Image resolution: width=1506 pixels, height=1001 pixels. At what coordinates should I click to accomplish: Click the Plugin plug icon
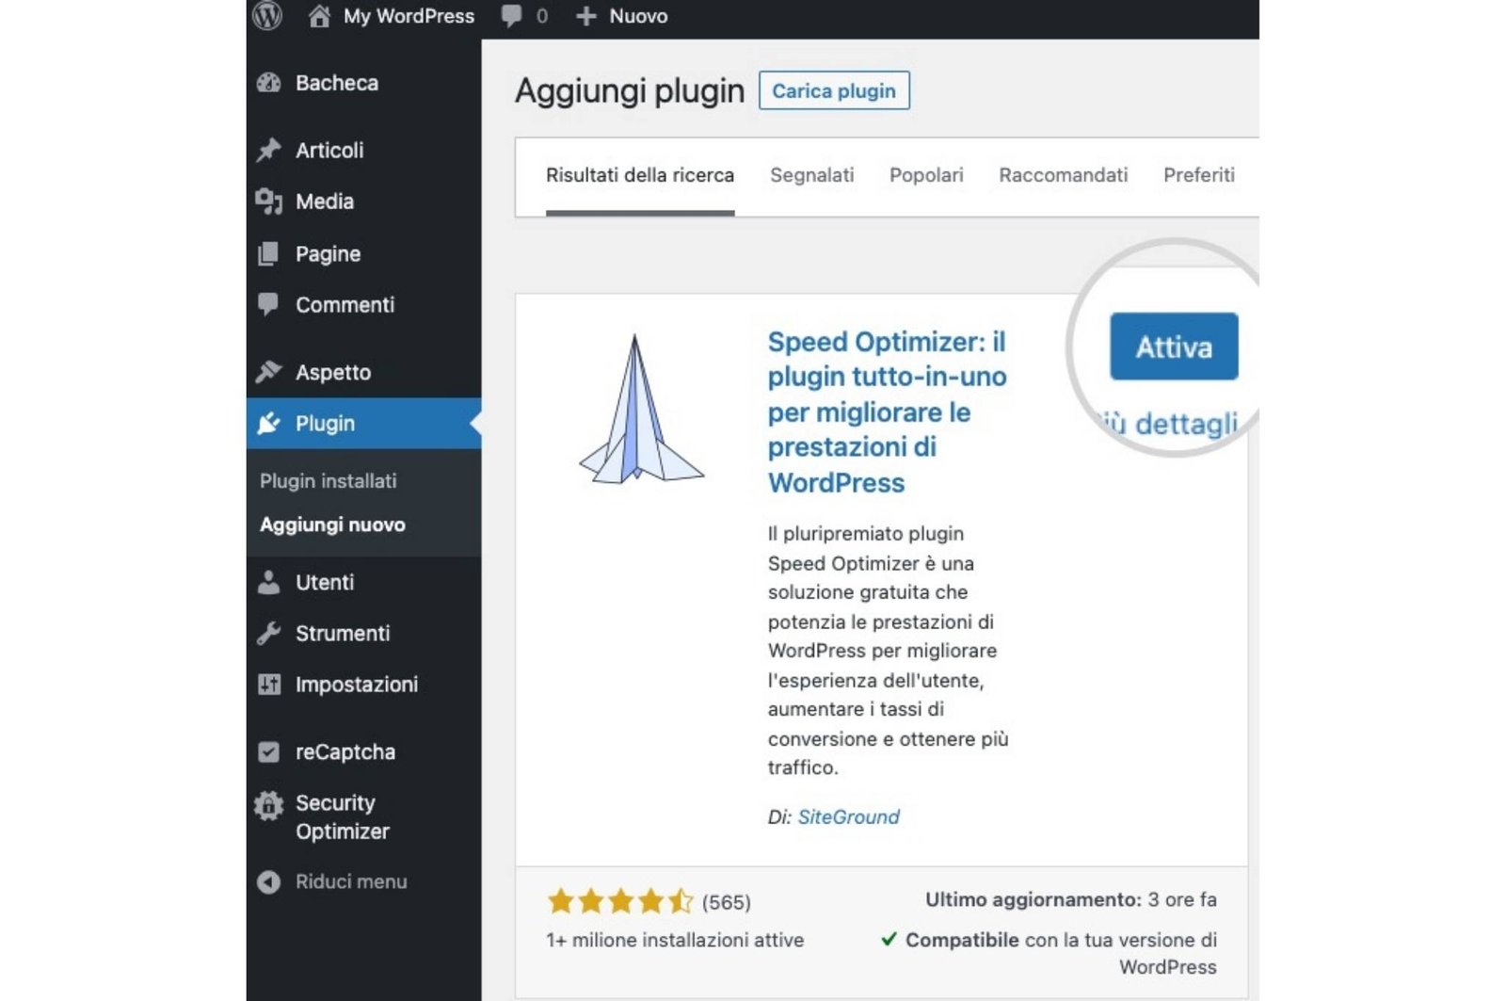click(269, 424)
